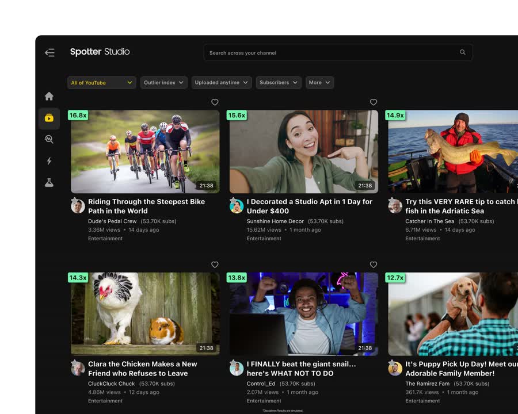Image resolution: width=518 pixels, height=414 pixels.
Task: Click the Control_Ed channel name
Action: pyautogui.click(x=261, y=384)
